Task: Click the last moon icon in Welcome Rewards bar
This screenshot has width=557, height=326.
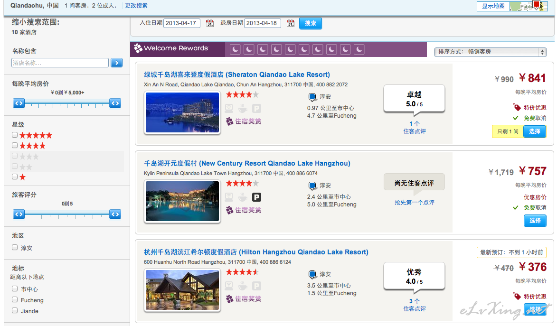Action: [359, 49]
